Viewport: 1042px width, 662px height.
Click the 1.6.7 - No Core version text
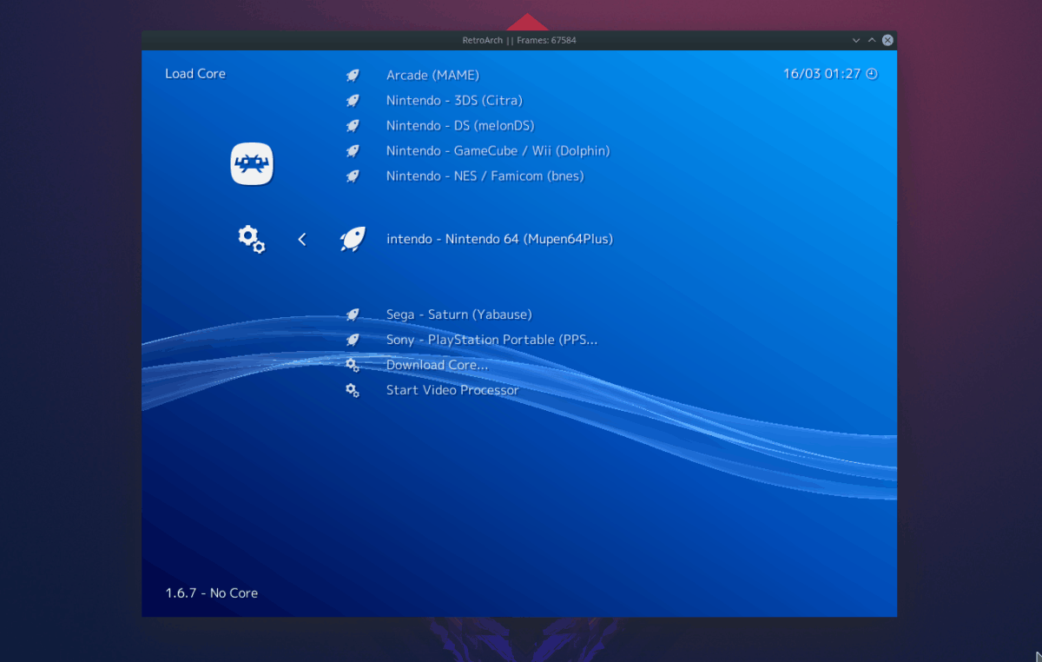click(212, 593)
